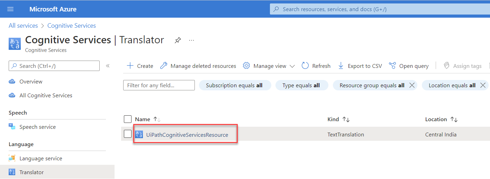Sort by the Name column header

(x=143, y=119)
